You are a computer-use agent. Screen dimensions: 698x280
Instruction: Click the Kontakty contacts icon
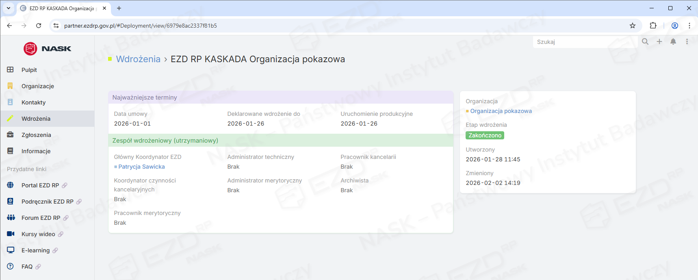coord(11,102)
